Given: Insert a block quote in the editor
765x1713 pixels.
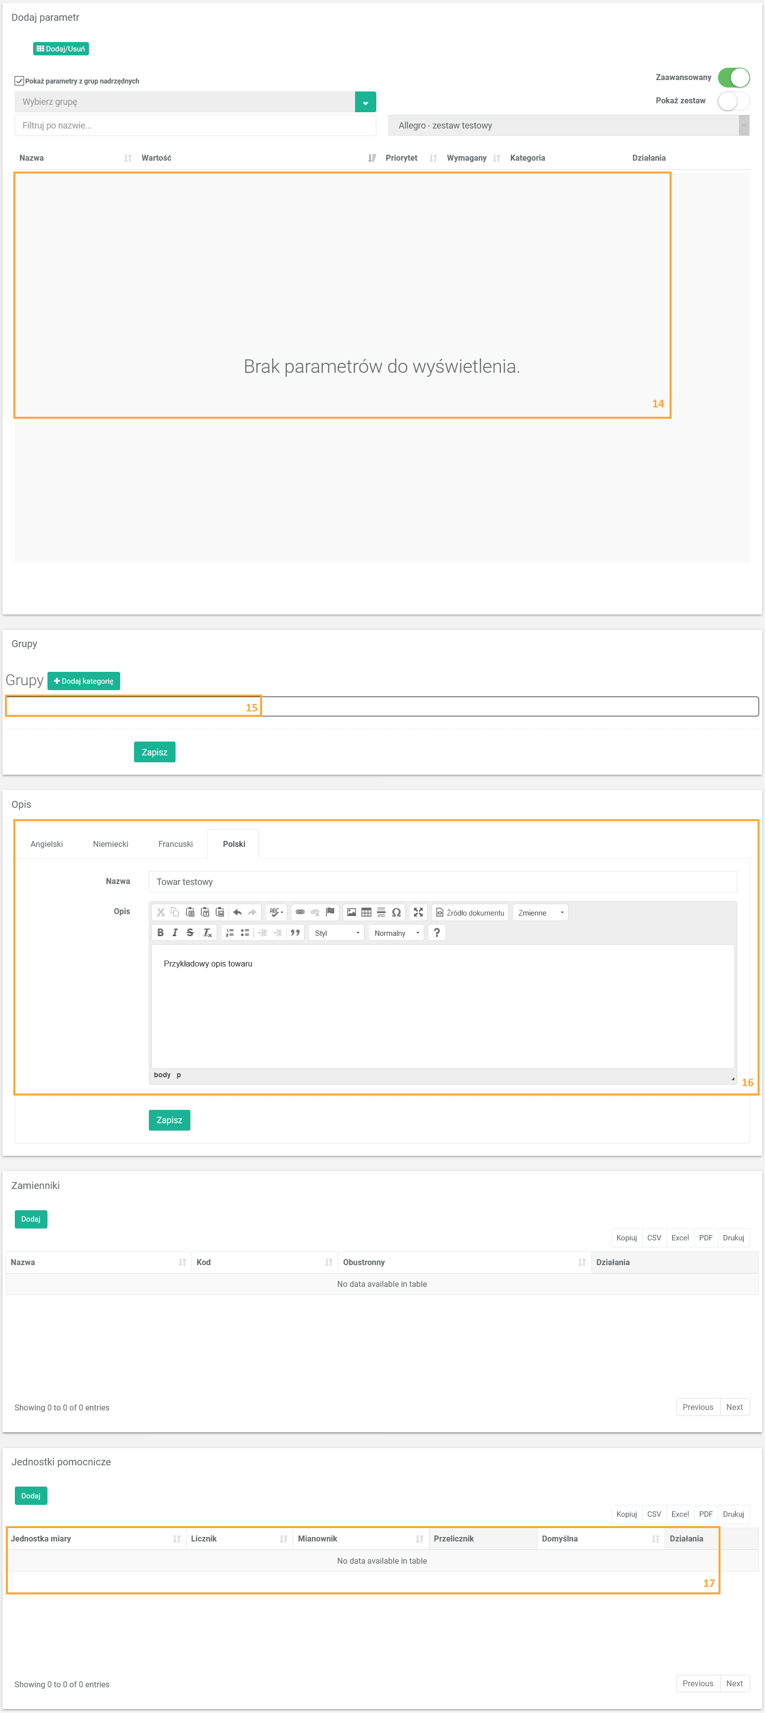Looking at the screenshot, I should (x=295, y=932).
